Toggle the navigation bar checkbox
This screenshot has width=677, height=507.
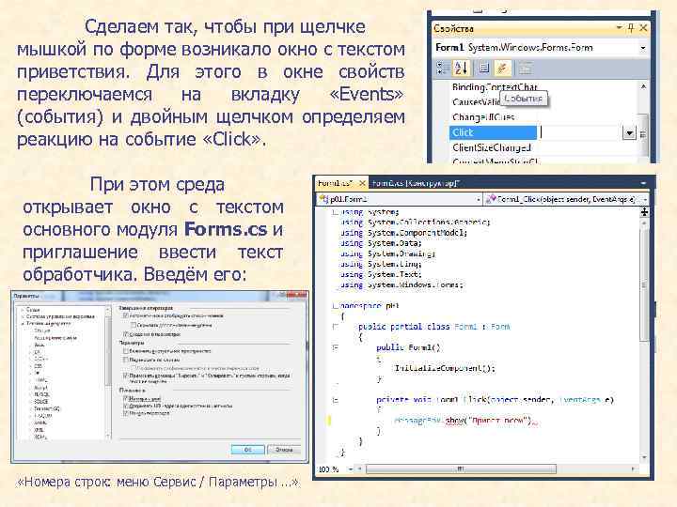tap(126, 413)
